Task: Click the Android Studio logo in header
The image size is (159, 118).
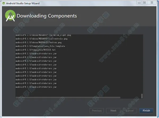Action: pos(10,16)
